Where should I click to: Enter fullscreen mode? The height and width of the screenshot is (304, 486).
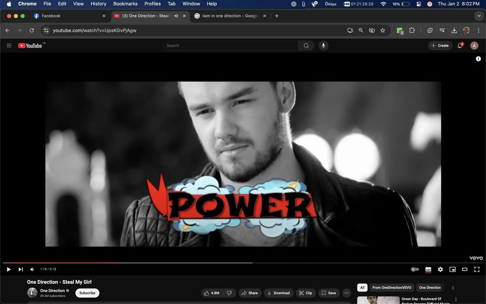click(477, 269)
